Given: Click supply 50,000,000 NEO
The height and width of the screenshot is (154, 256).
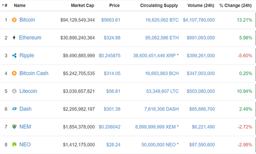Looking at the screenshot, I should (158, 145).
